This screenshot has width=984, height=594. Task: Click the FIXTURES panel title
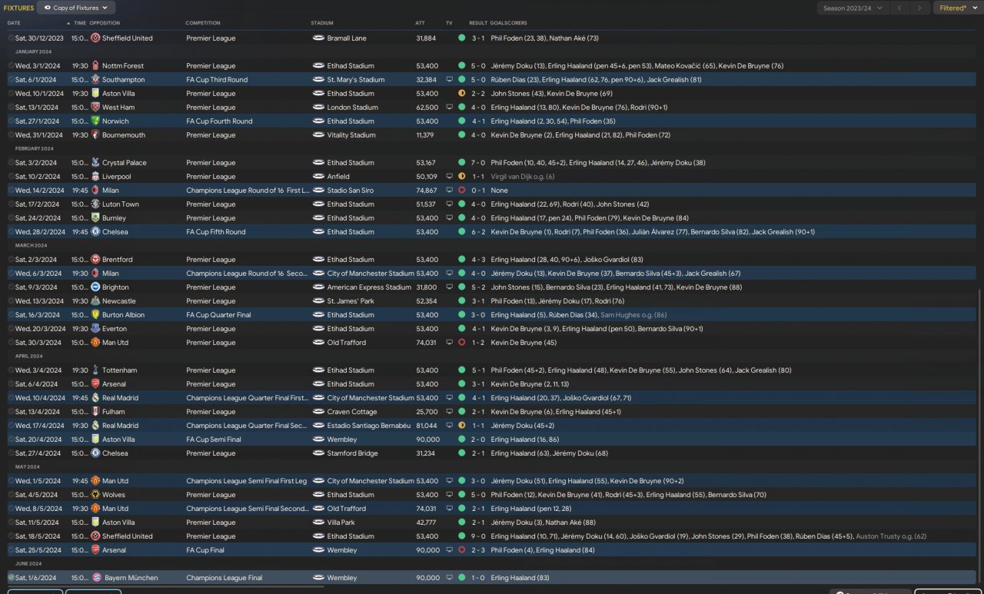[x=18, y=8]
